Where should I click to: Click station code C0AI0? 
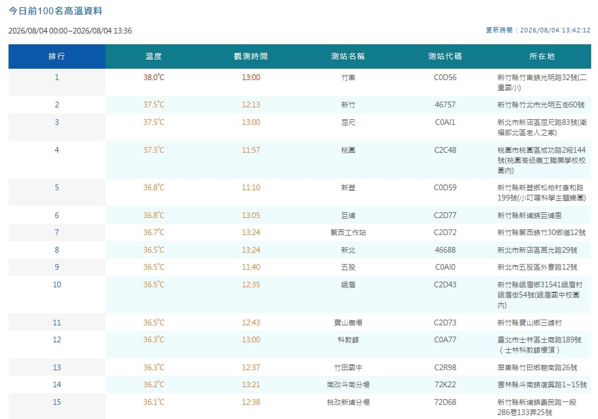[x=445, y=267]
